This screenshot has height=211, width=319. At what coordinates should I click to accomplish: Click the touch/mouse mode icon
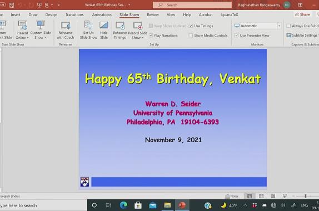47,5
